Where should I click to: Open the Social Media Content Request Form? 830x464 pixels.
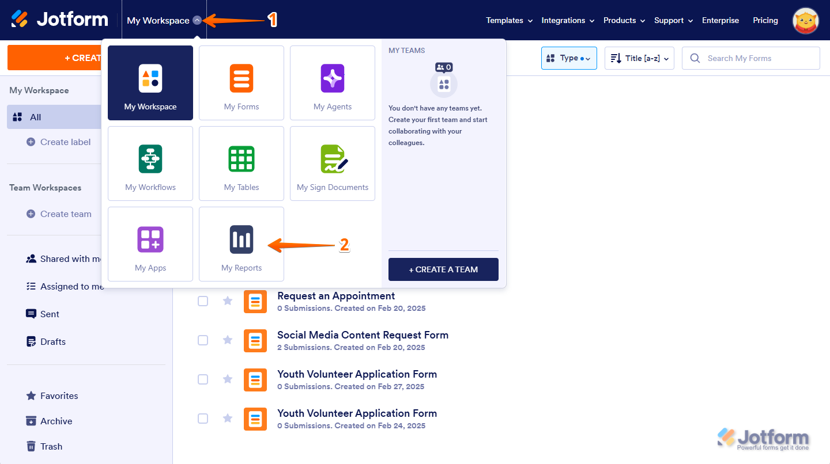coord(363,334)
